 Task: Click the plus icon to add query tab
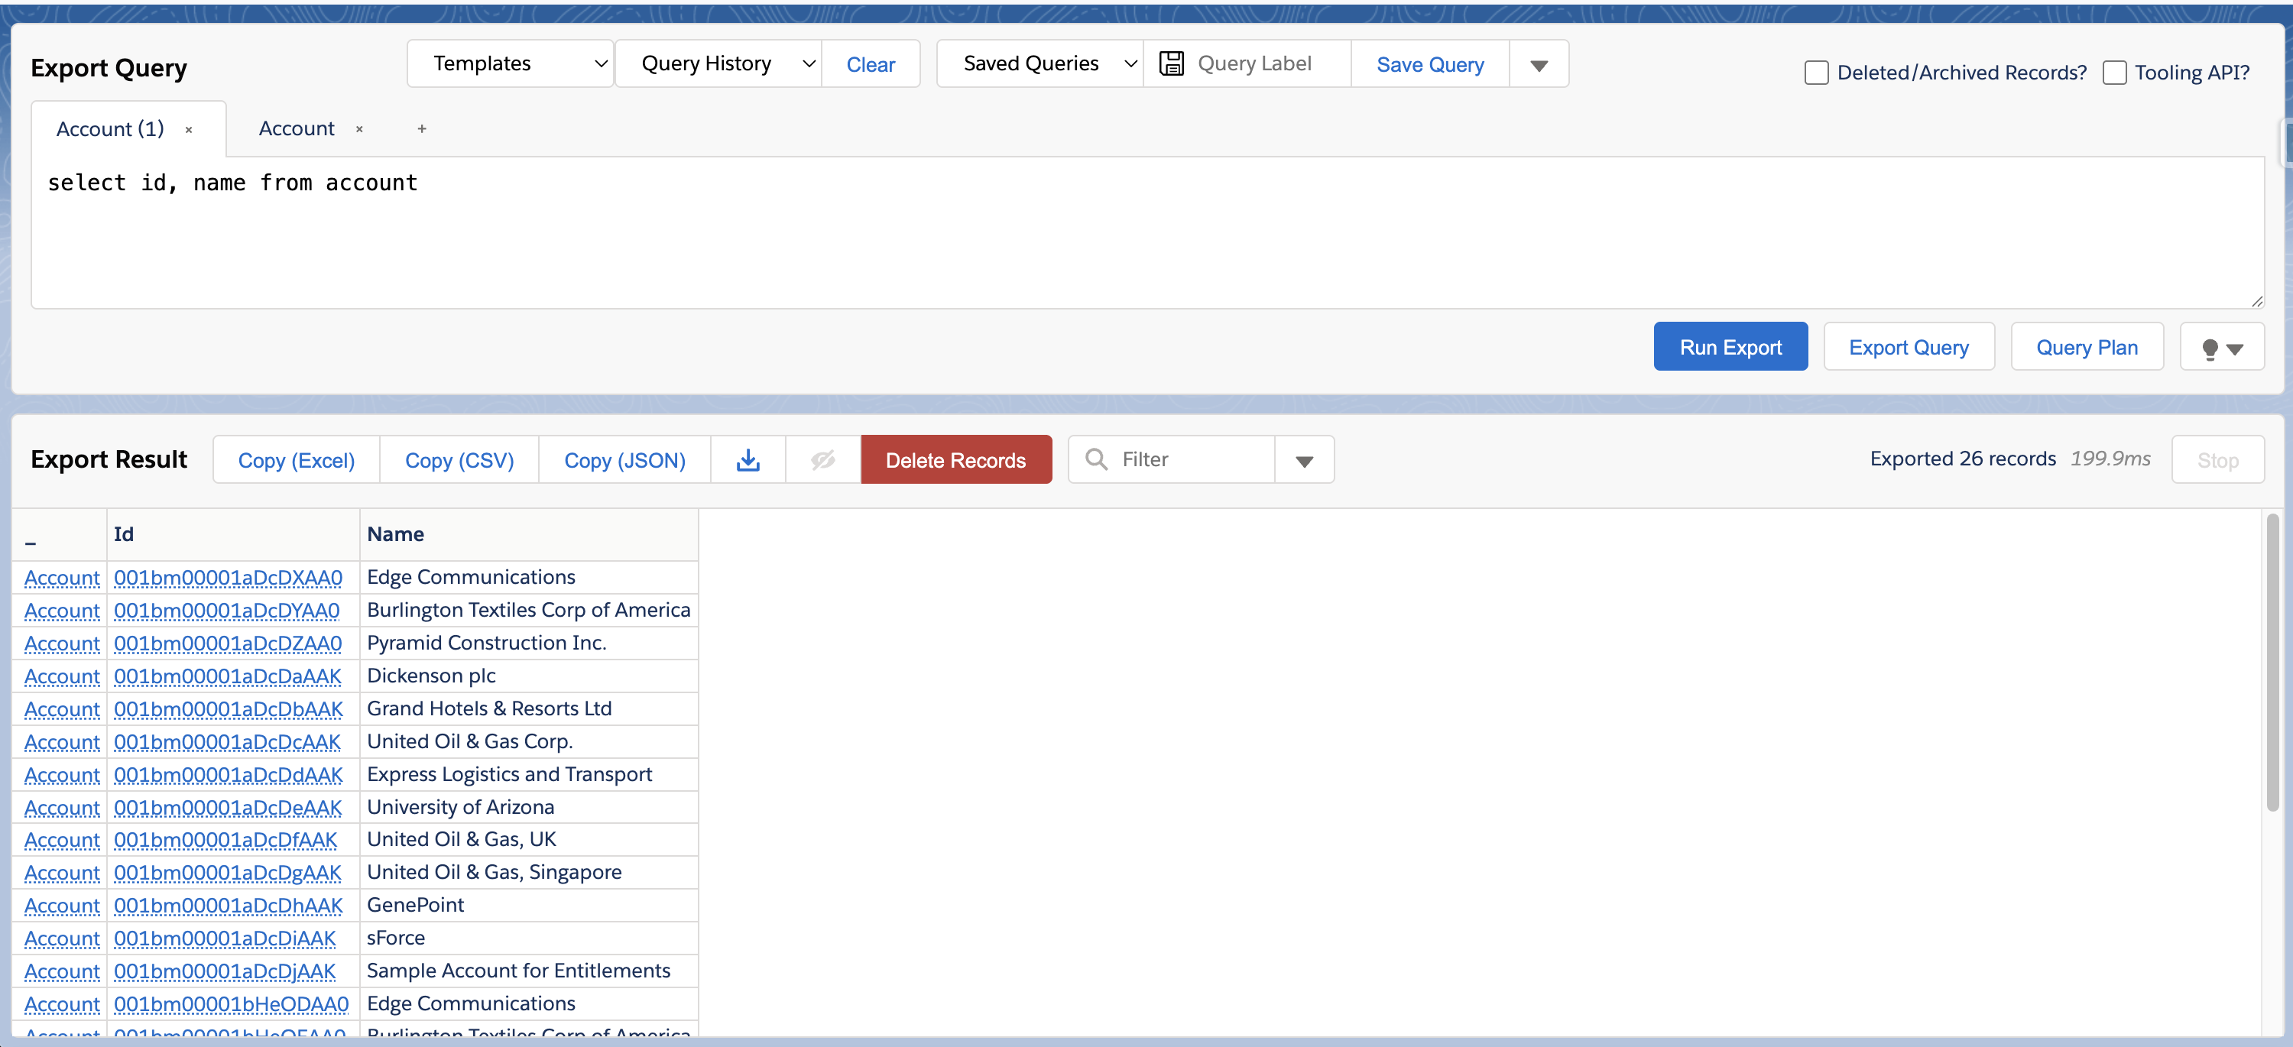[422, 129]
